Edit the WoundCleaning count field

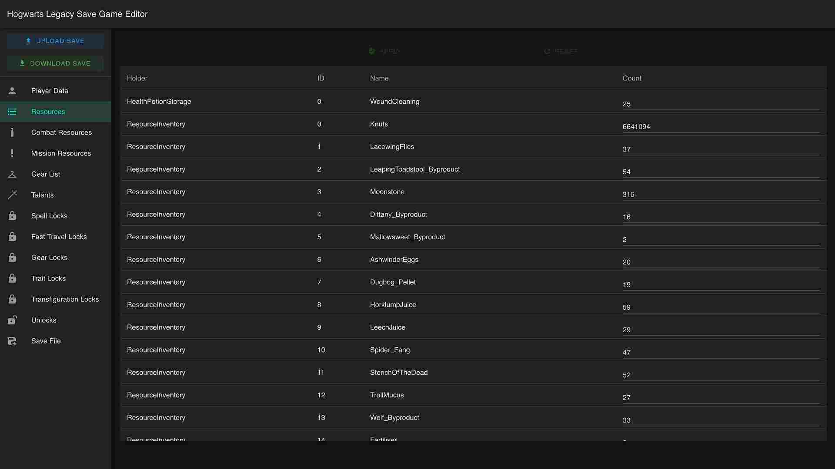[721, 104]
